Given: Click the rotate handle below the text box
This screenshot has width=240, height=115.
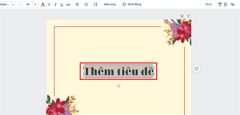Looking at the screenshot, I should coord(118,86).
